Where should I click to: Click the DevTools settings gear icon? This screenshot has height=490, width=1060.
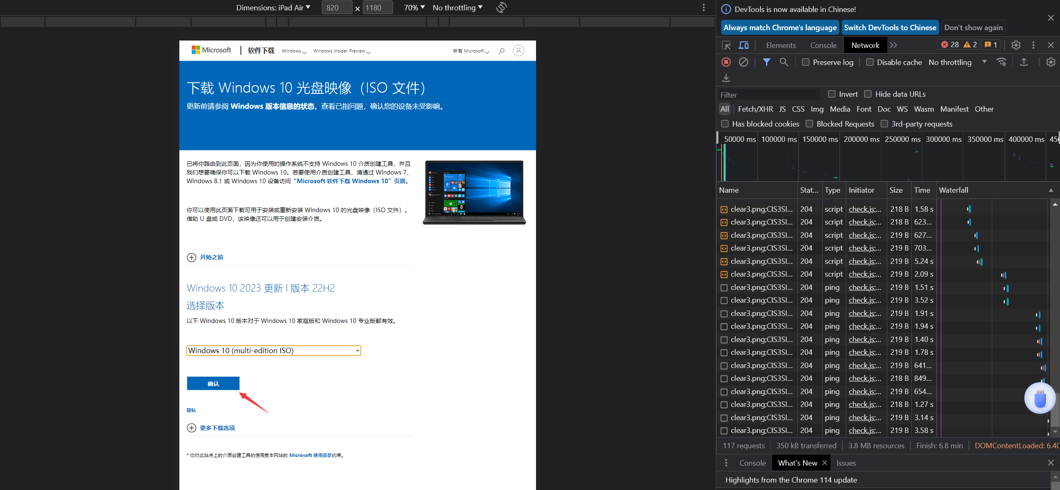[1016, 45]
